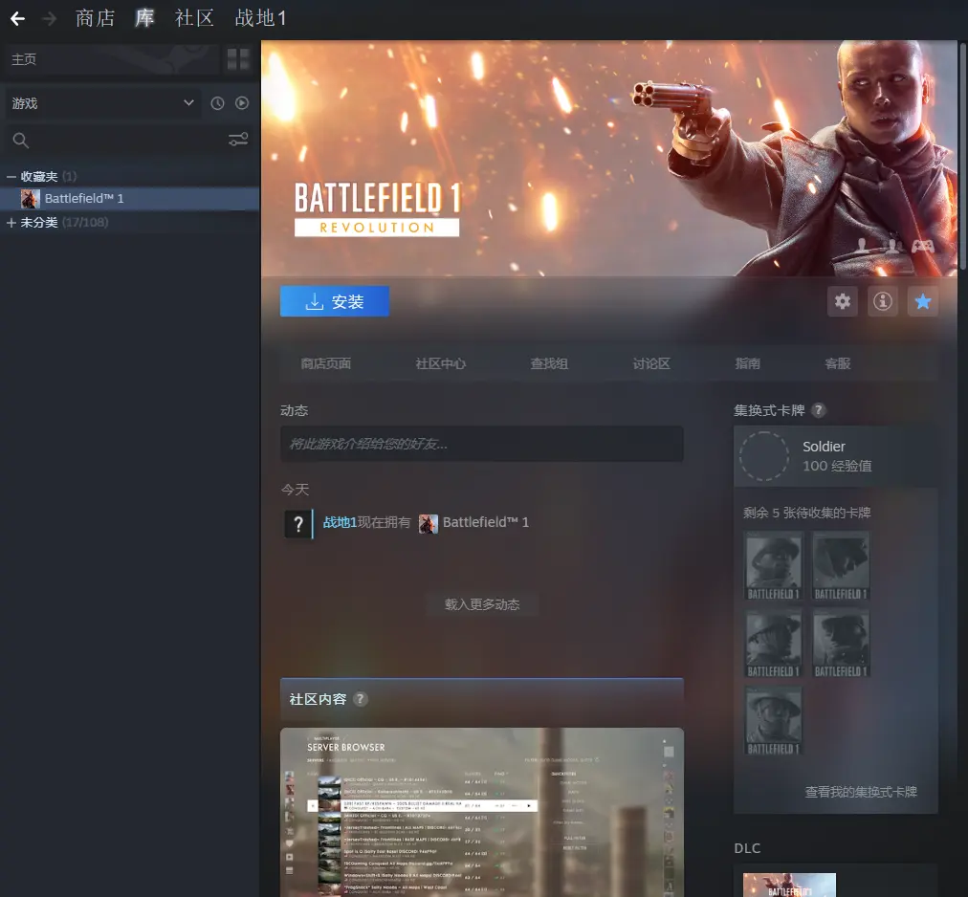Viewport: 968px width, 897px height.
Task: Click the blue 安装 install button
Action: point(335,301)
